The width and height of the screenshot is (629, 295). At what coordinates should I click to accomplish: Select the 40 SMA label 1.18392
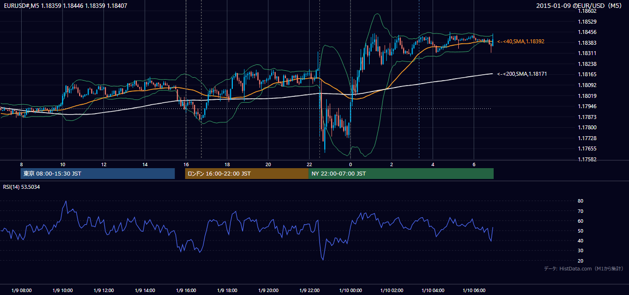click(521, 42)
